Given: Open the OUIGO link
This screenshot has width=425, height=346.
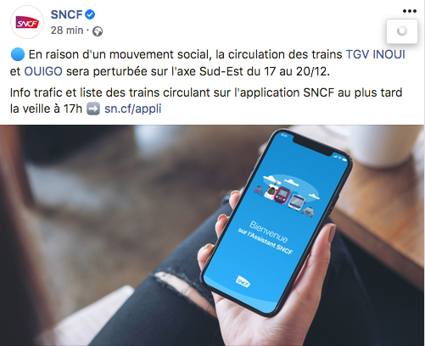Looking at the screenshot, I should pos(43,71).
